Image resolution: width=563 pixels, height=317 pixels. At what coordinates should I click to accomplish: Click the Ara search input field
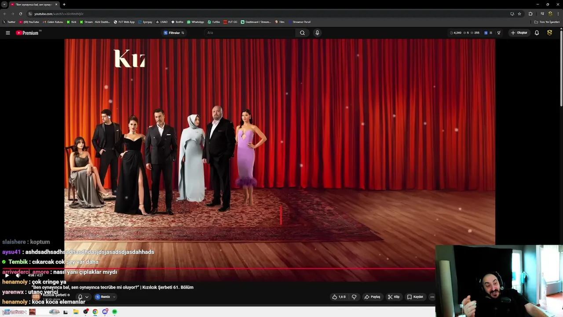250,33
